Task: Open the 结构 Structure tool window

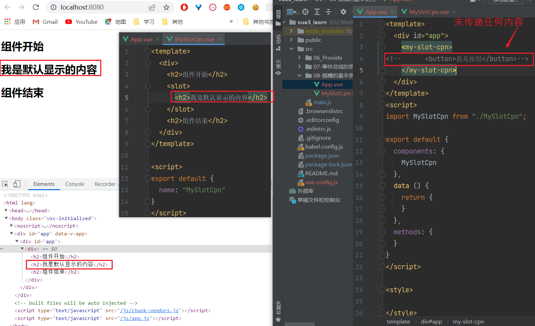Action: pyautogui.click(x=278, y=42)
